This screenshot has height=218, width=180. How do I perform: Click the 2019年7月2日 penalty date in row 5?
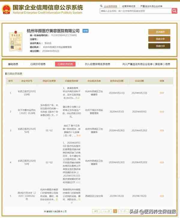coord(117,196)
